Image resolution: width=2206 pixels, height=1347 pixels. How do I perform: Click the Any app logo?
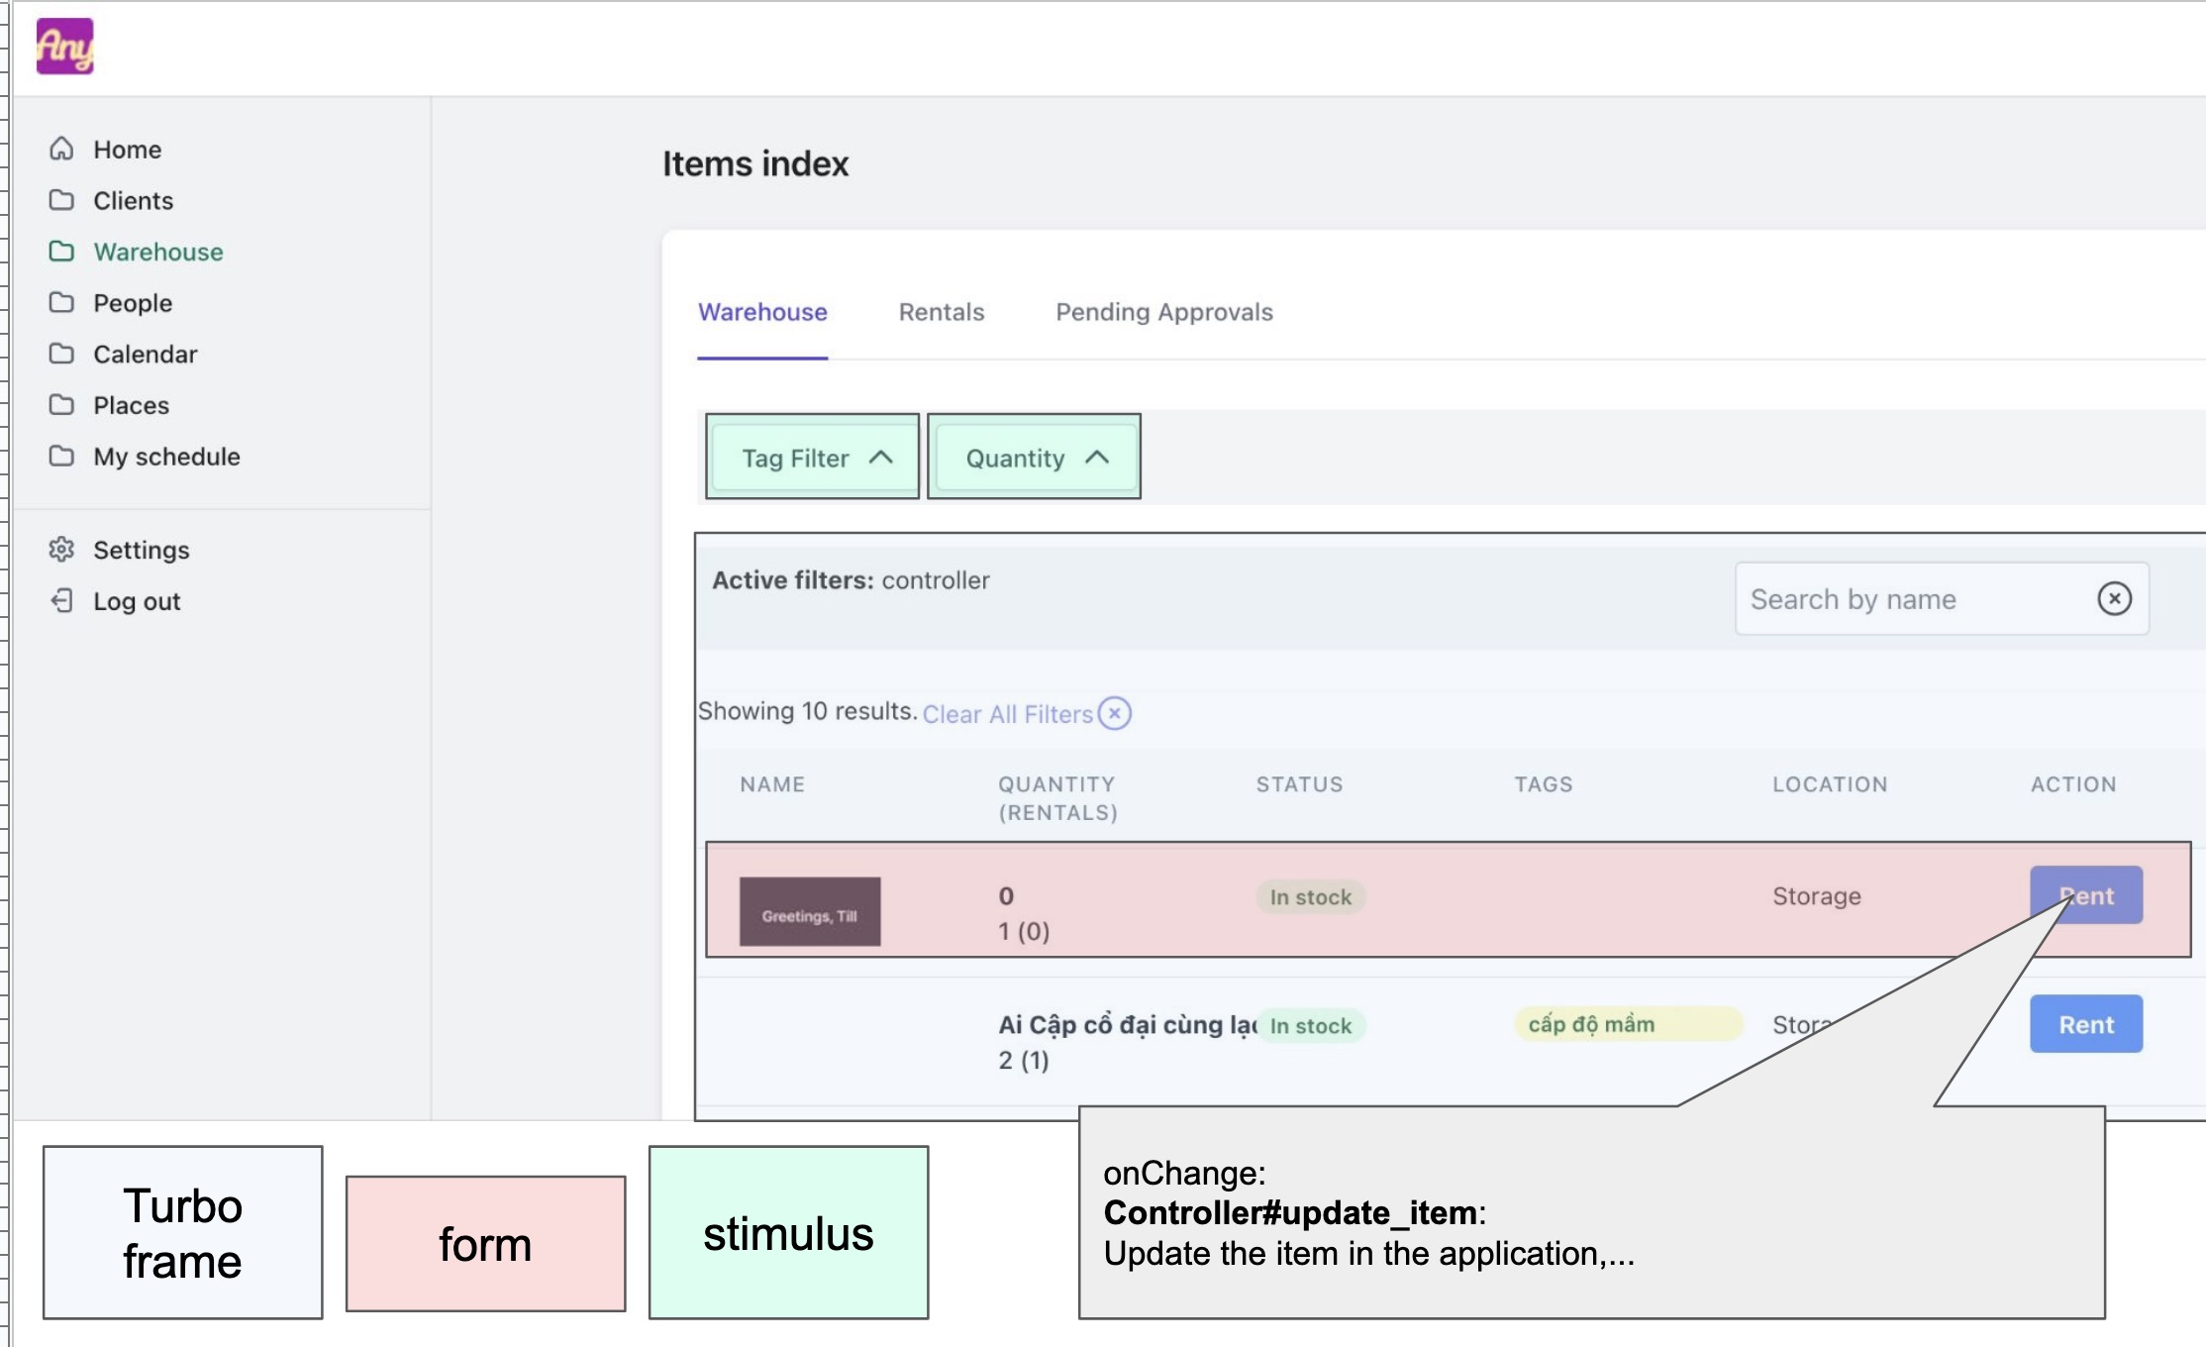click(65, 46)
